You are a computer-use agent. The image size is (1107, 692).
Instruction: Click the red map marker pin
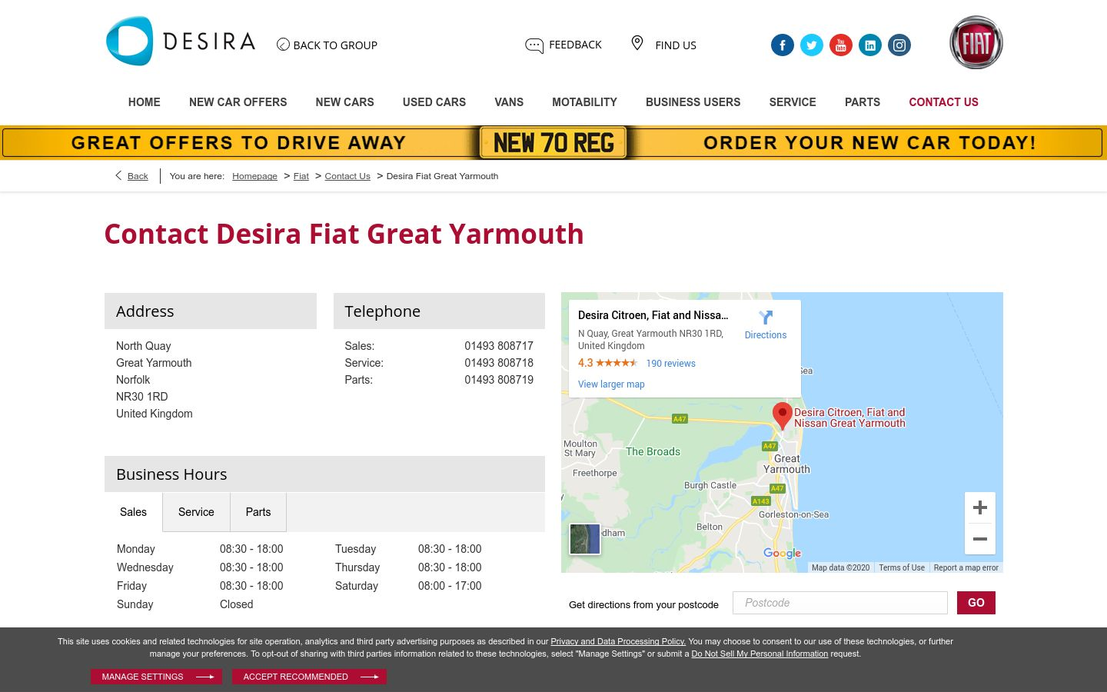tap(783, 415)
